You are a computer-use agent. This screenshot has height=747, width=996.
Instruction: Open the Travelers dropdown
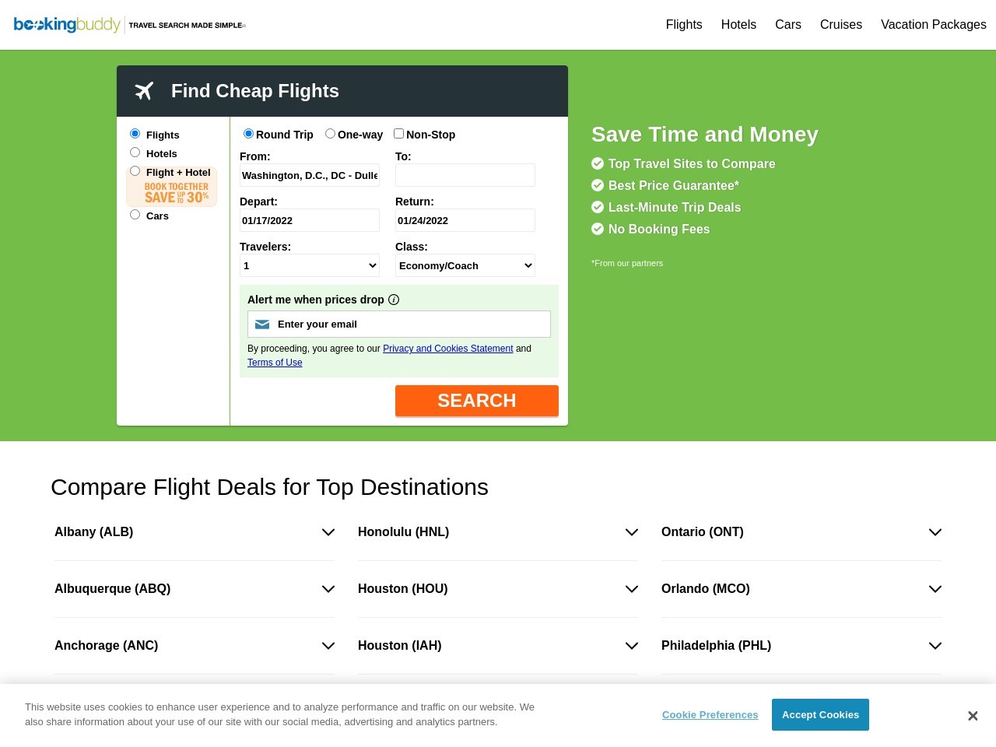pyautogui.click(x=310, y=265)
